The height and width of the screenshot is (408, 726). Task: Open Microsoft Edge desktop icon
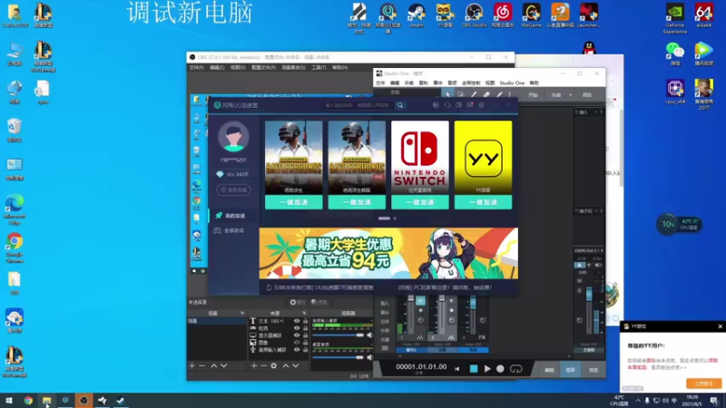click(x=15, y=209)
